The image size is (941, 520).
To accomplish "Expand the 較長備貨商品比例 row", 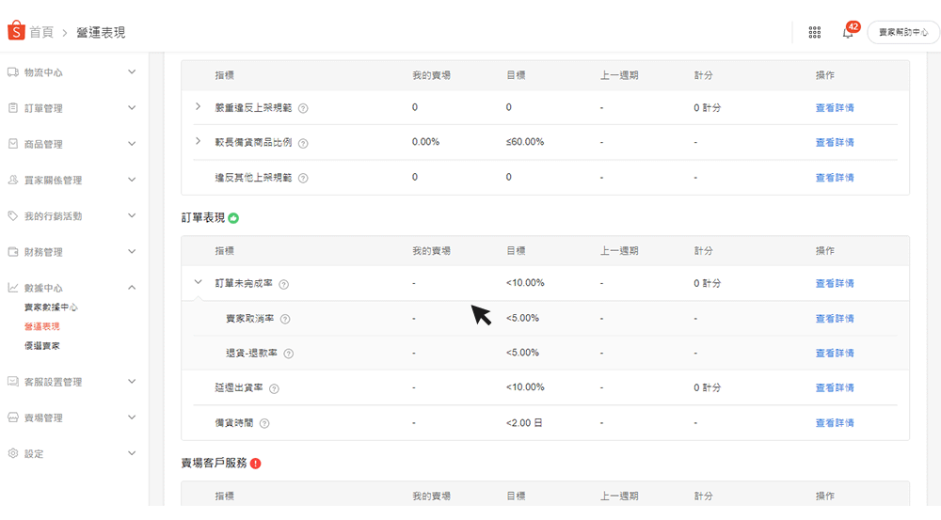I will tap(198, 142).
